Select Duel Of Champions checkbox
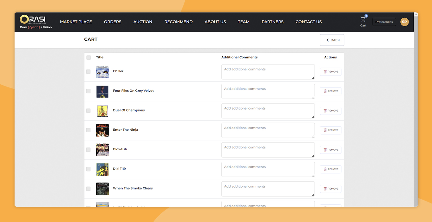 point(89,111)
